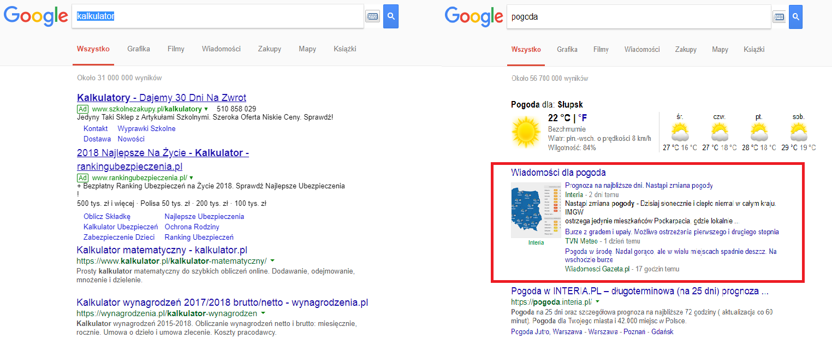Open virtual keyboard in pogoda search box
The image size is (832, 344).
(x=779, y=17)
